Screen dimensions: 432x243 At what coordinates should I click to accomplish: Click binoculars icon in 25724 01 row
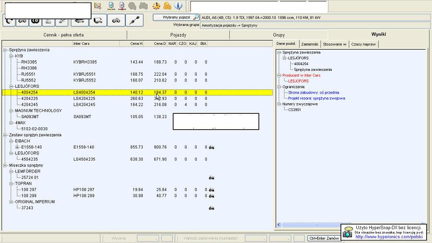tap(212, 178)
